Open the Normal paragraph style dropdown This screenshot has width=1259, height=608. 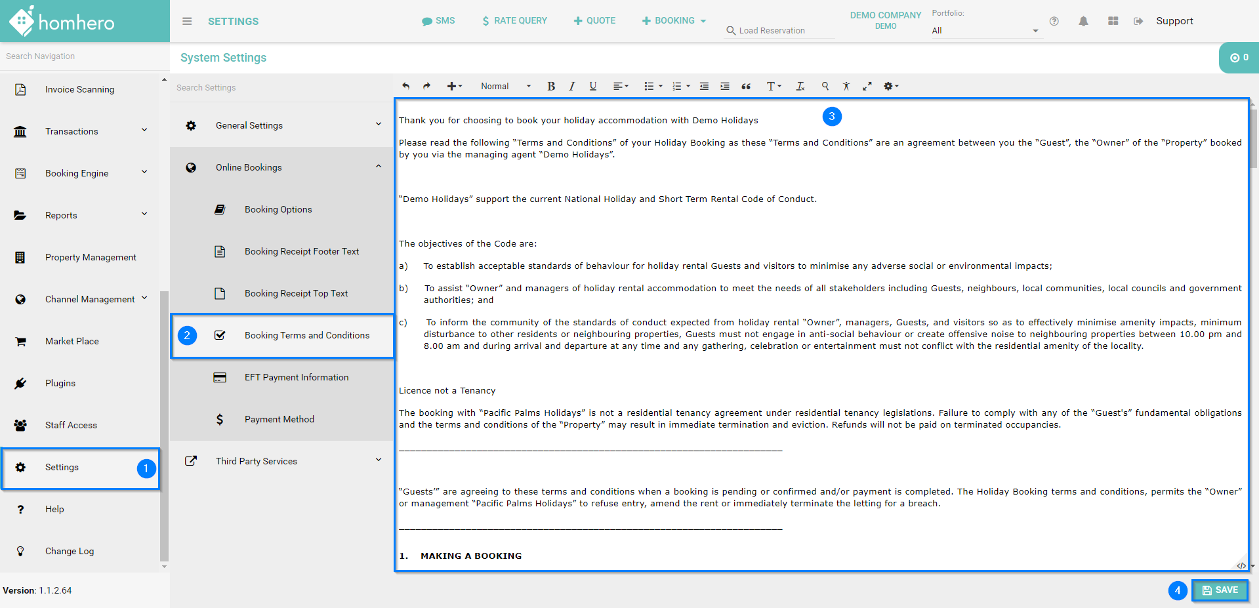[505, 86]
